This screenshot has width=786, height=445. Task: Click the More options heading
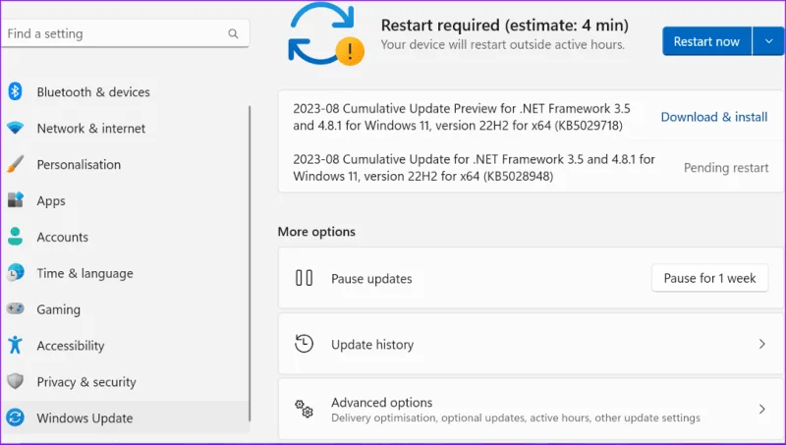click(316, 232)
